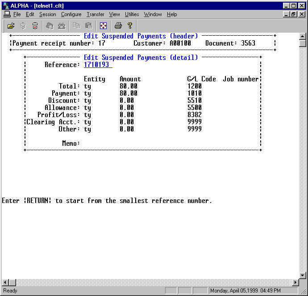The image size is (308, 296).
Task: Click the horizontal scrollbar thumb
Action: (x=12, y=283)
